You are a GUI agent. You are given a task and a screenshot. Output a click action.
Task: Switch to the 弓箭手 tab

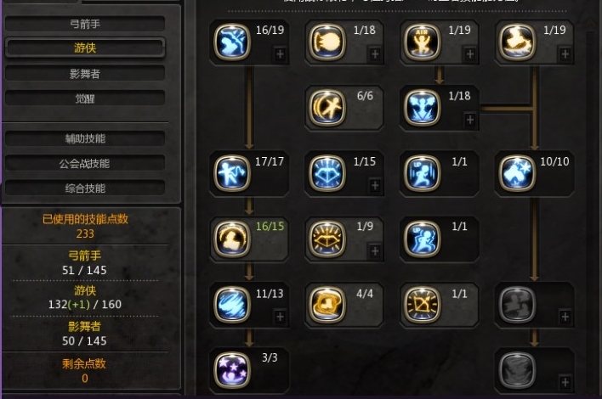85,24
